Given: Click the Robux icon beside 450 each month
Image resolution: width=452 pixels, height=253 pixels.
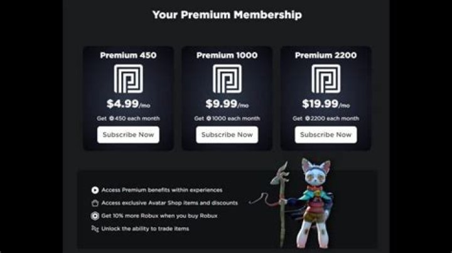Looking at the screenshot, I should click(111, 118).
